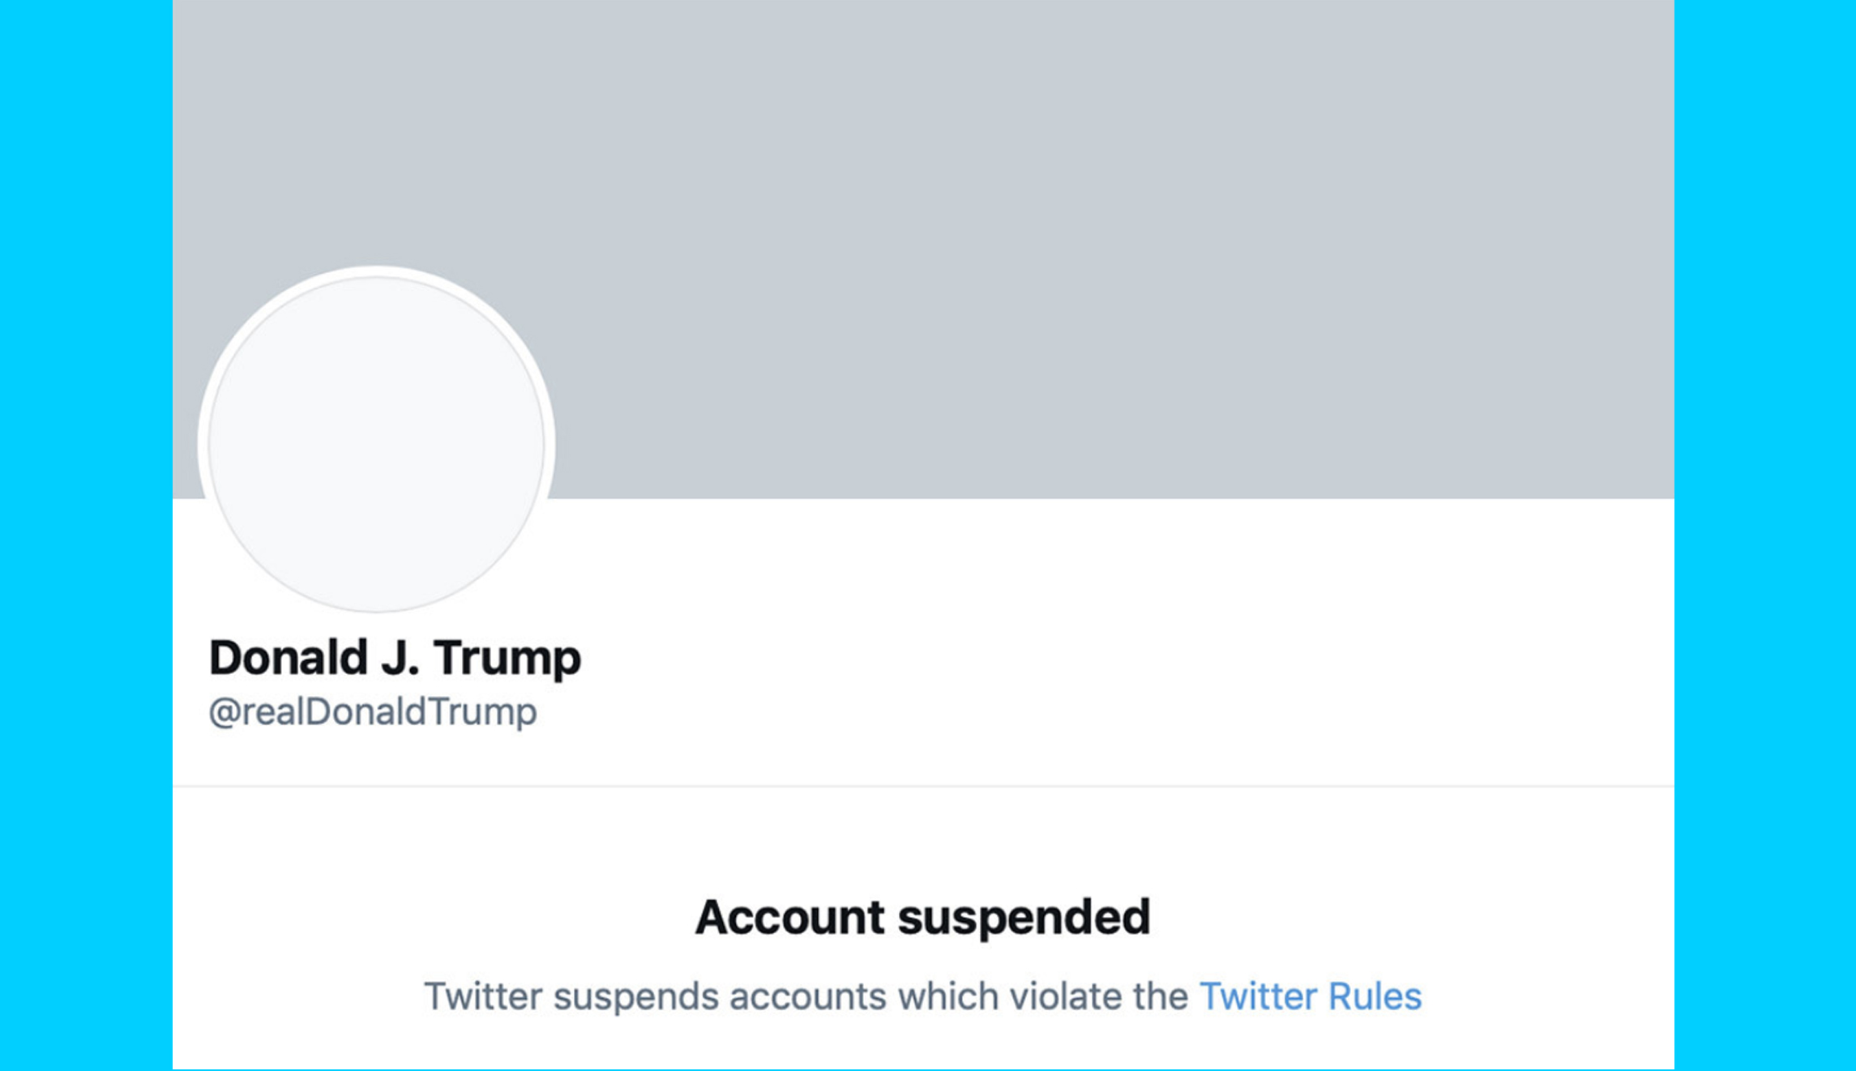
Task: Click the divider line below the handle
Action: (x=923, y=786)
